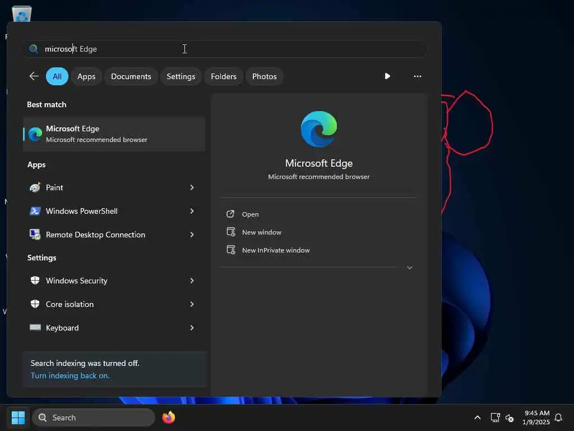Click the Microsoft Edge icon in Best match
This screenshot has width=574, height=431.
[x=35, y=134]
